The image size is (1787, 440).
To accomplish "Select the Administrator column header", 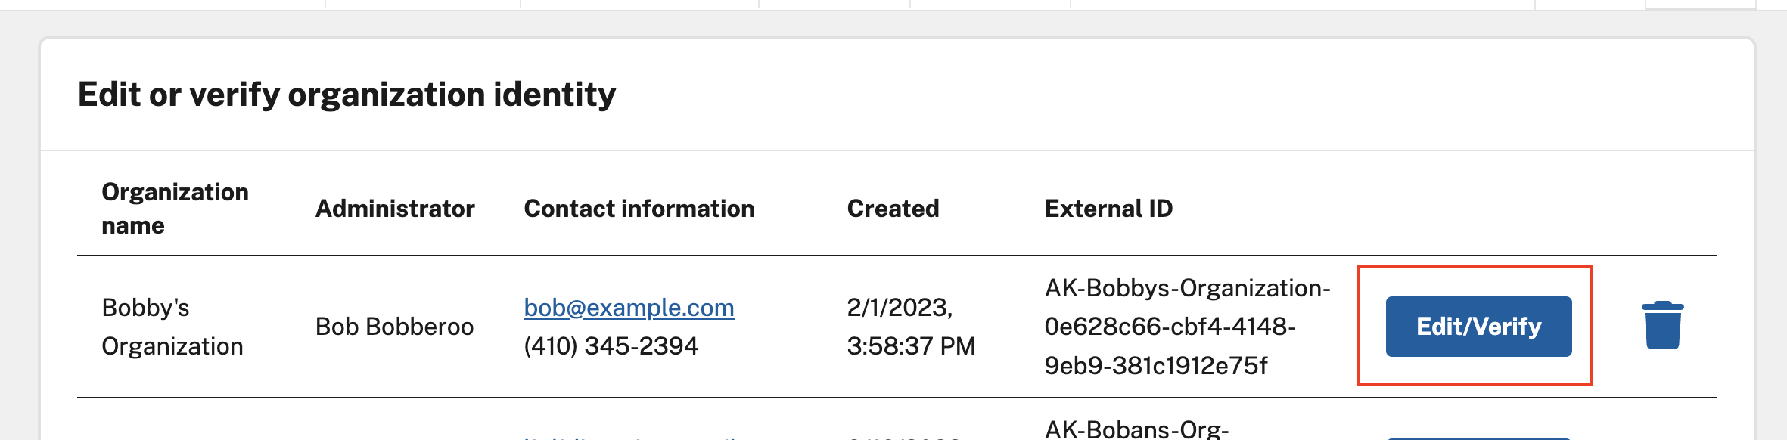I will (395, 209).
